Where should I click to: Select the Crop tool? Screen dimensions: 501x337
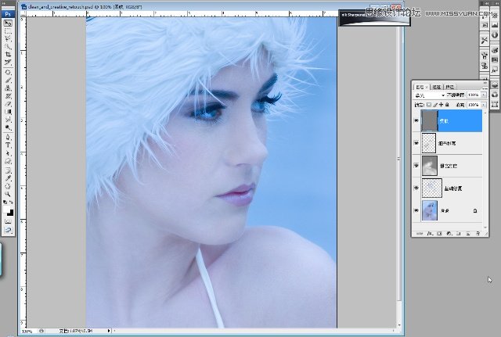click(8, 54)
